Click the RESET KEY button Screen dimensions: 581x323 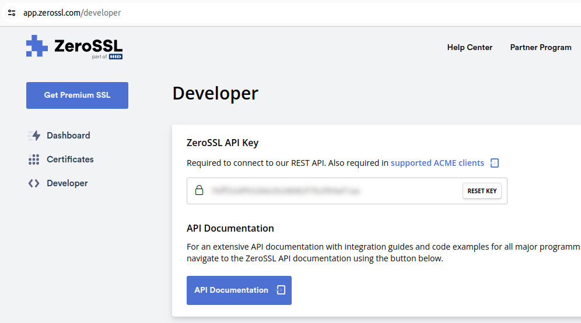482,191
